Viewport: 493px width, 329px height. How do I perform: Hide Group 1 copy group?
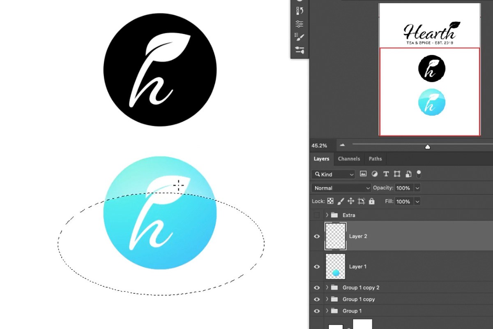pyautogui.click(x=317, y=299)
